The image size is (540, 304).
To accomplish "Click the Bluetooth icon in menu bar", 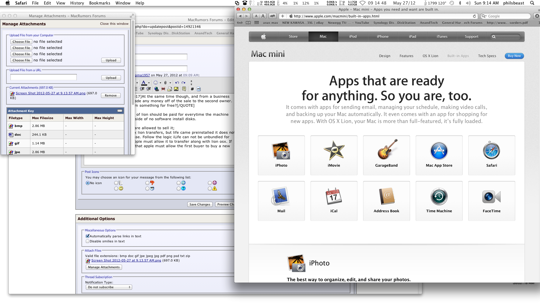I will pyautogui.click(x=460, y=3).
